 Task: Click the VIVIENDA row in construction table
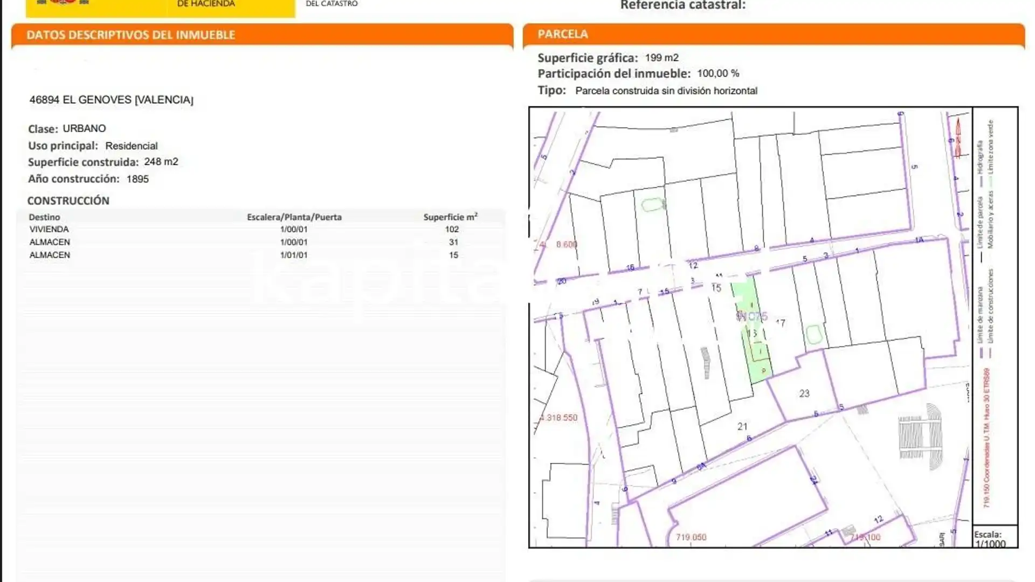point(49,230)
